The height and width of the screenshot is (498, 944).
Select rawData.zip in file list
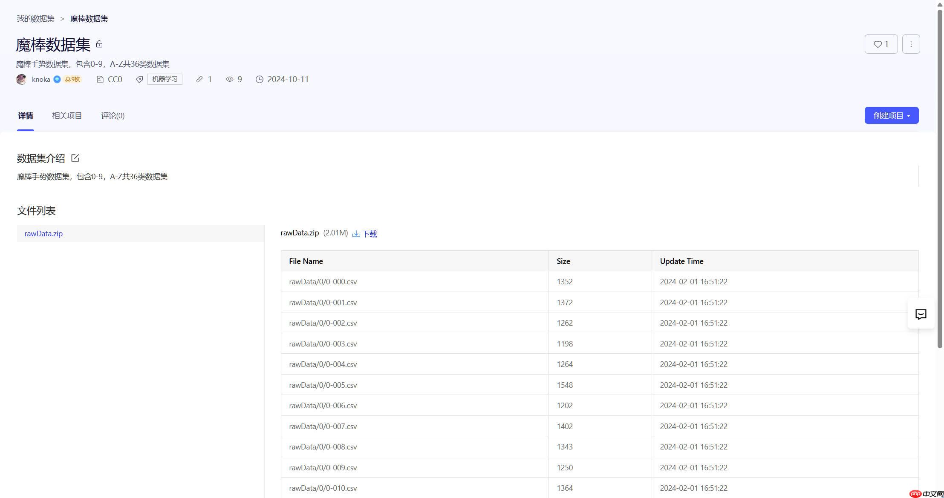[x=43, y=234]
